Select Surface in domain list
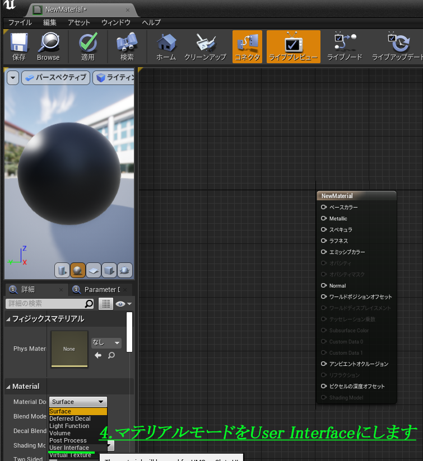 [78, 411]
